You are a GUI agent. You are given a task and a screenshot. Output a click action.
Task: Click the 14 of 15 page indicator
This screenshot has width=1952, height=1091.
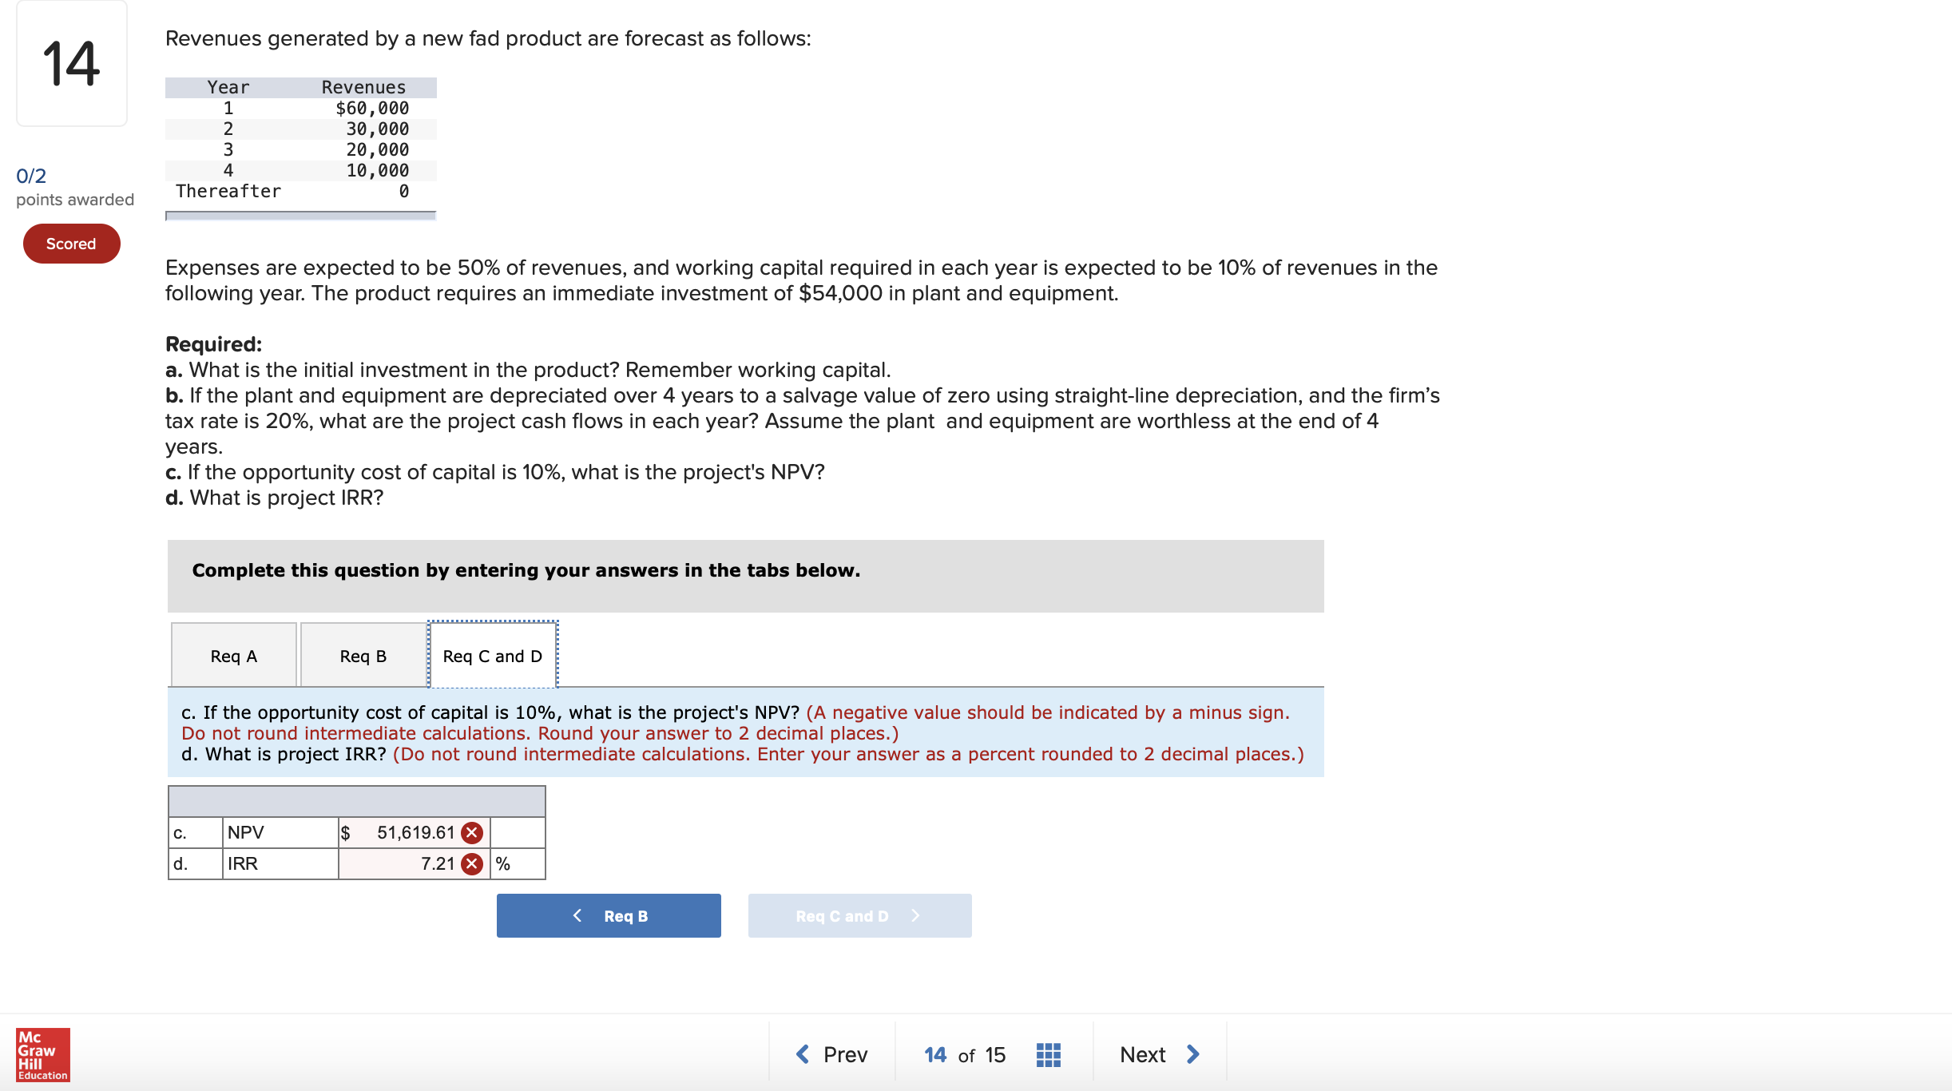click(965, 1055)
